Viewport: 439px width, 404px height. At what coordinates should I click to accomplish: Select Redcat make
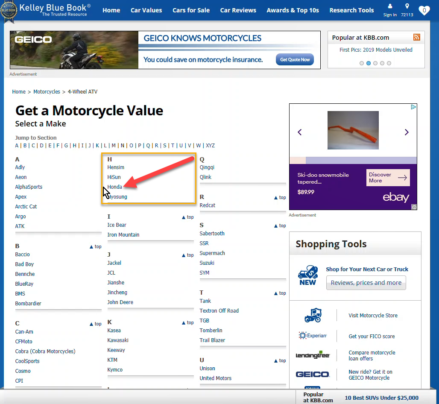pos(207,205)
